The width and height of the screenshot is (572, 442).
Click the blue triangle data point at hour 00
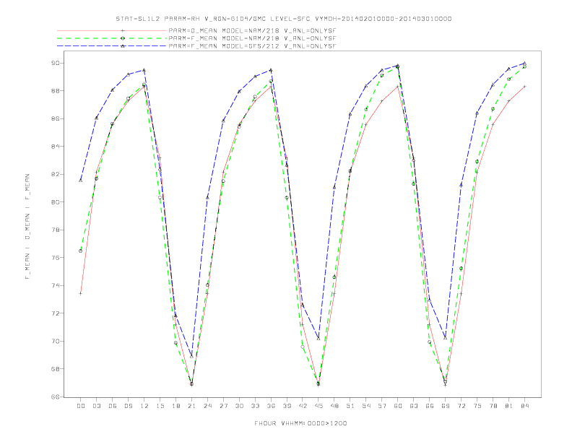click(x=81, y=180)
